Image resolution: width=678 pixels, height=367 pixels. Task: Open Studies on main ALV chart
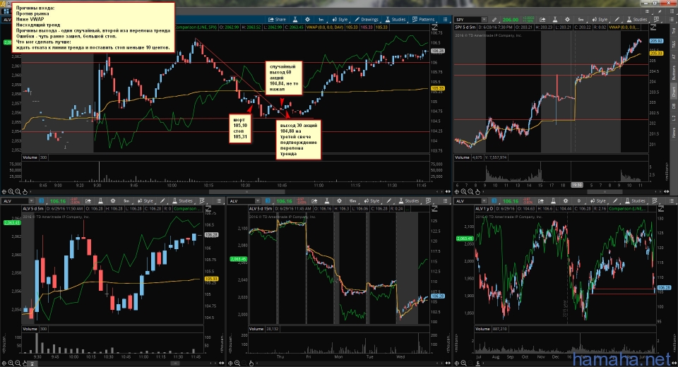(x=395, y=20)
